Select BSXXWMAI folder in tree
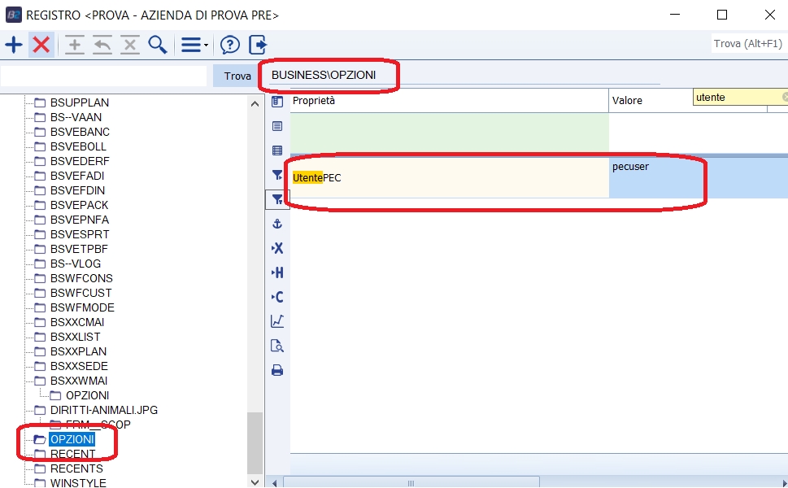788x488 pixels. coord(79,381)
